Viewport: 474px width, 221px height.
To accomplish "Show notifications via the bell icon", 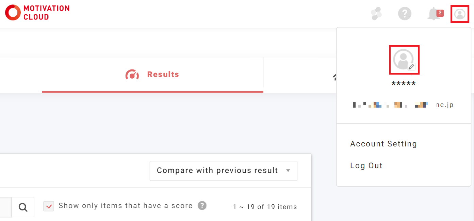I will [x=434, y=14].
